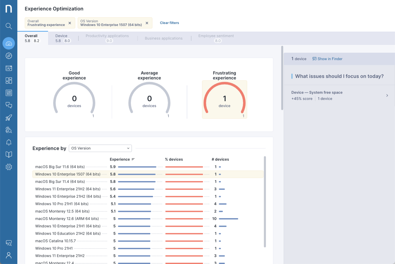
Task: Open the Experience by OS Version dropdown
Action: 100,148
